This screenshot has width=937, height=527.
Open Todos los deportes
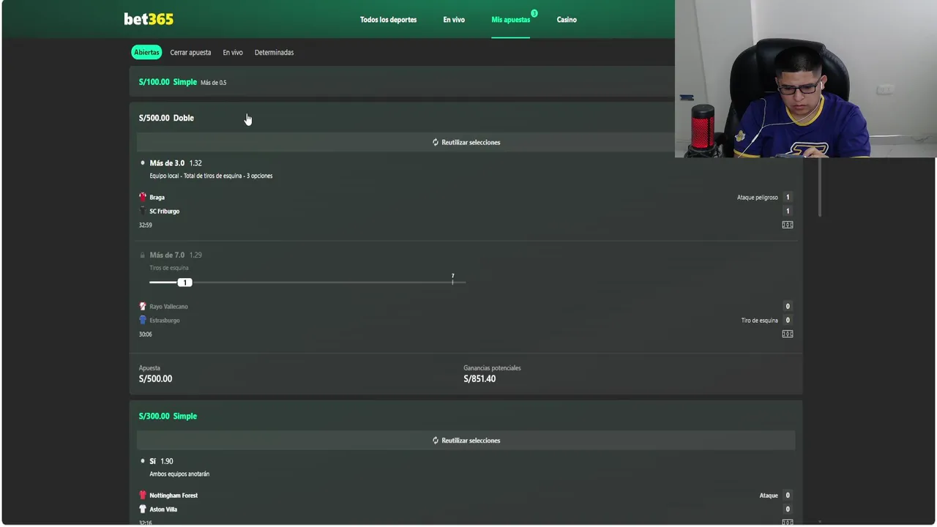click(x=388, y=20)
